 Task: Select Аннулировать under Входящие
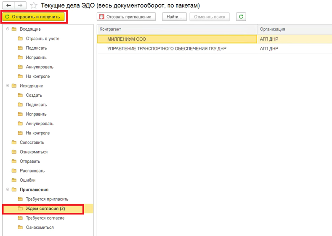[x=40, y=67]
